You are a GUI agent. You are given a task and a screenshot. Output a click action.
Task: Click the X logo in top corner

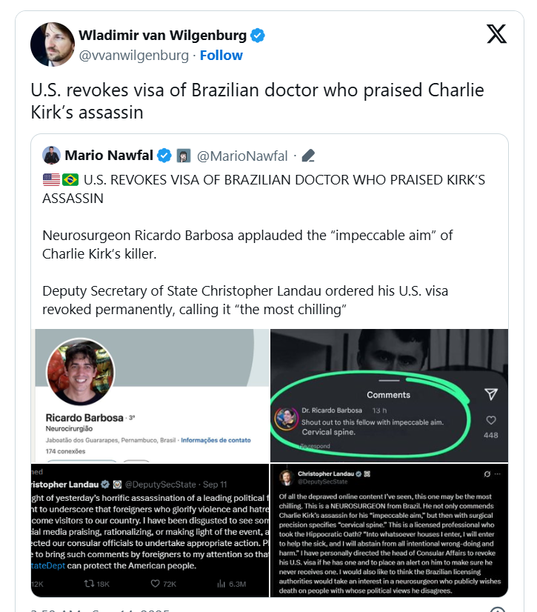pos(496,34)
